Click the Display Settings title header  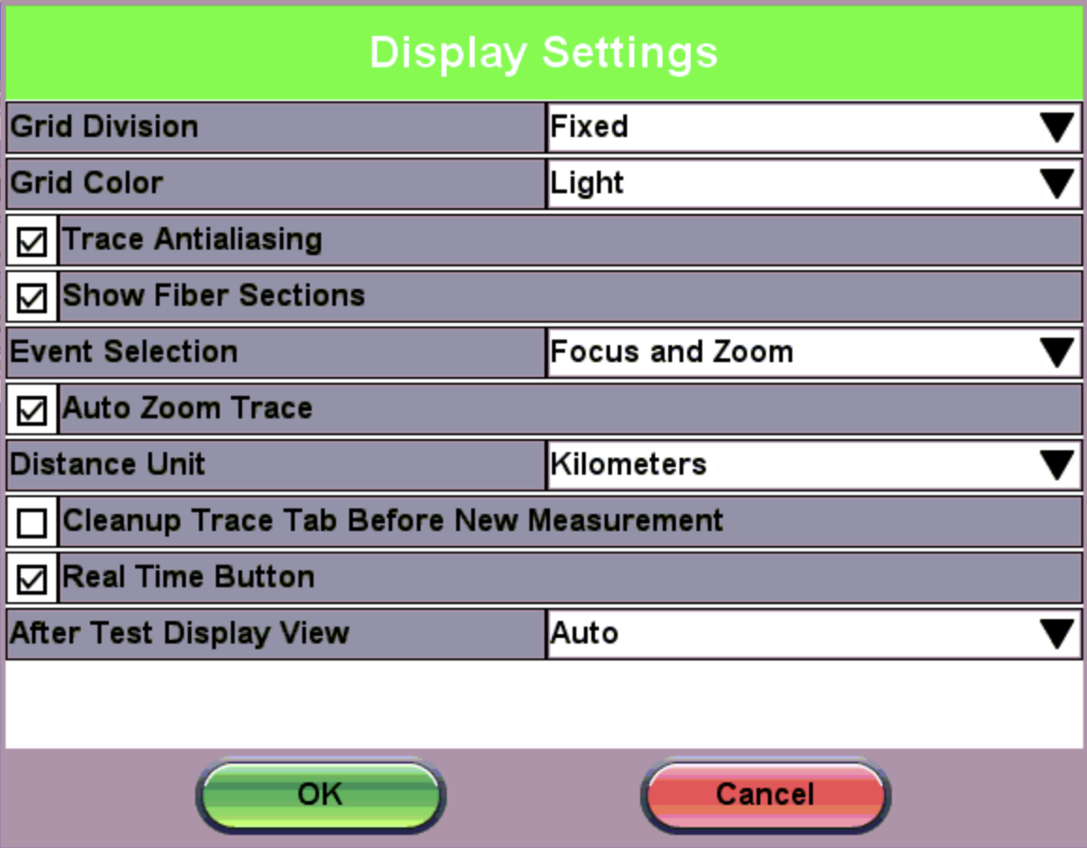[x=543, y=53]
